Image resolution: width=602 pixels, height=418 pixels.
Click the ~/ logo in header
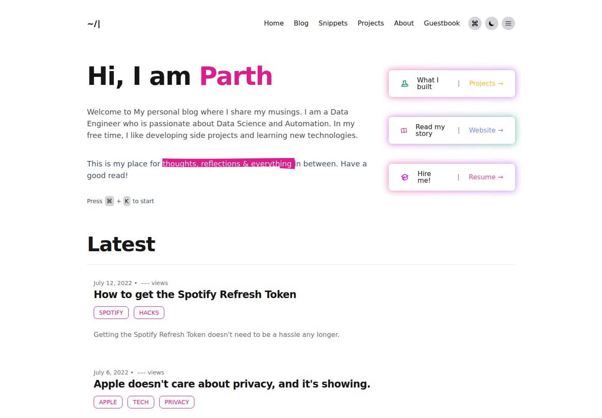point(94,24)
